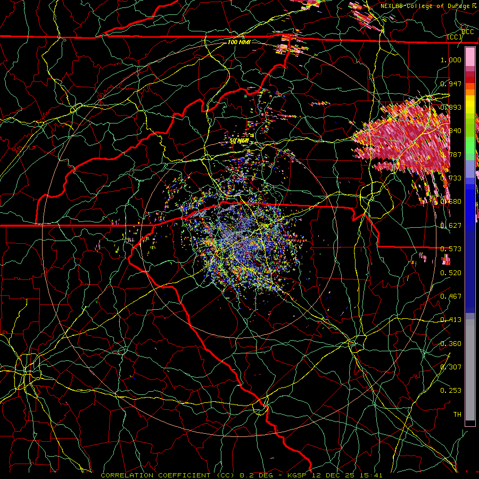Image resolution: width=479 pixels, height=479 pixels.
Task: Select the 0.733 scale value
Action: pos(451,178)
